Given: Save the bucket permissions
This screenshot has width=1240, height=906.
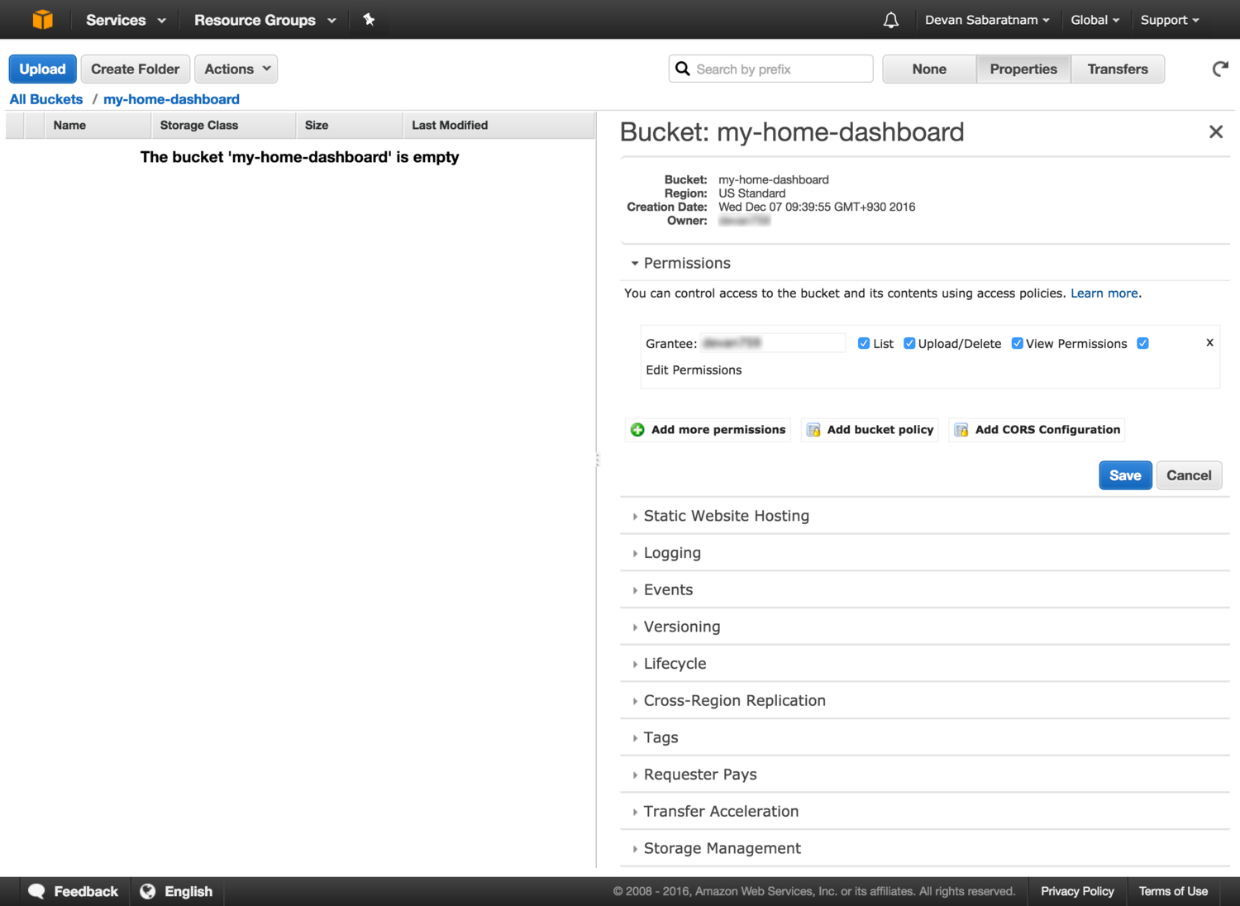Looking at the screenshot, I should tap(1125, 475).
